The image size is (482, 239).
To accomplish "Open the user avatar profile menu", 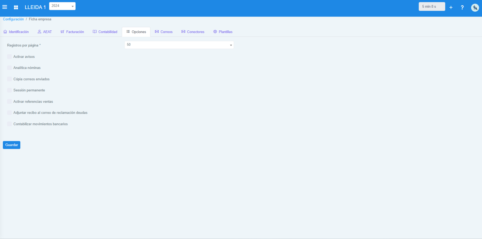I will 475,7.
